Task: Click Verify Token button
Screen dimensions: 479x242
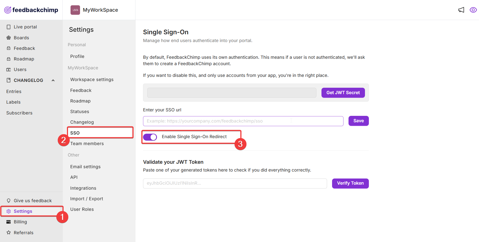Action: 350,184
